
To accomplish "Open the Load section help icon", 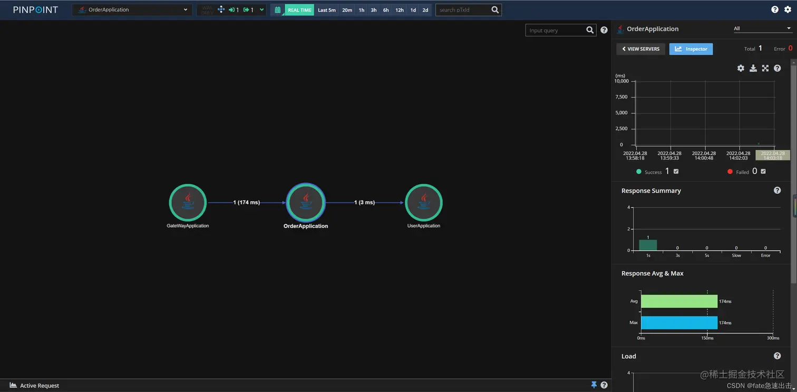I will [777, 356].
